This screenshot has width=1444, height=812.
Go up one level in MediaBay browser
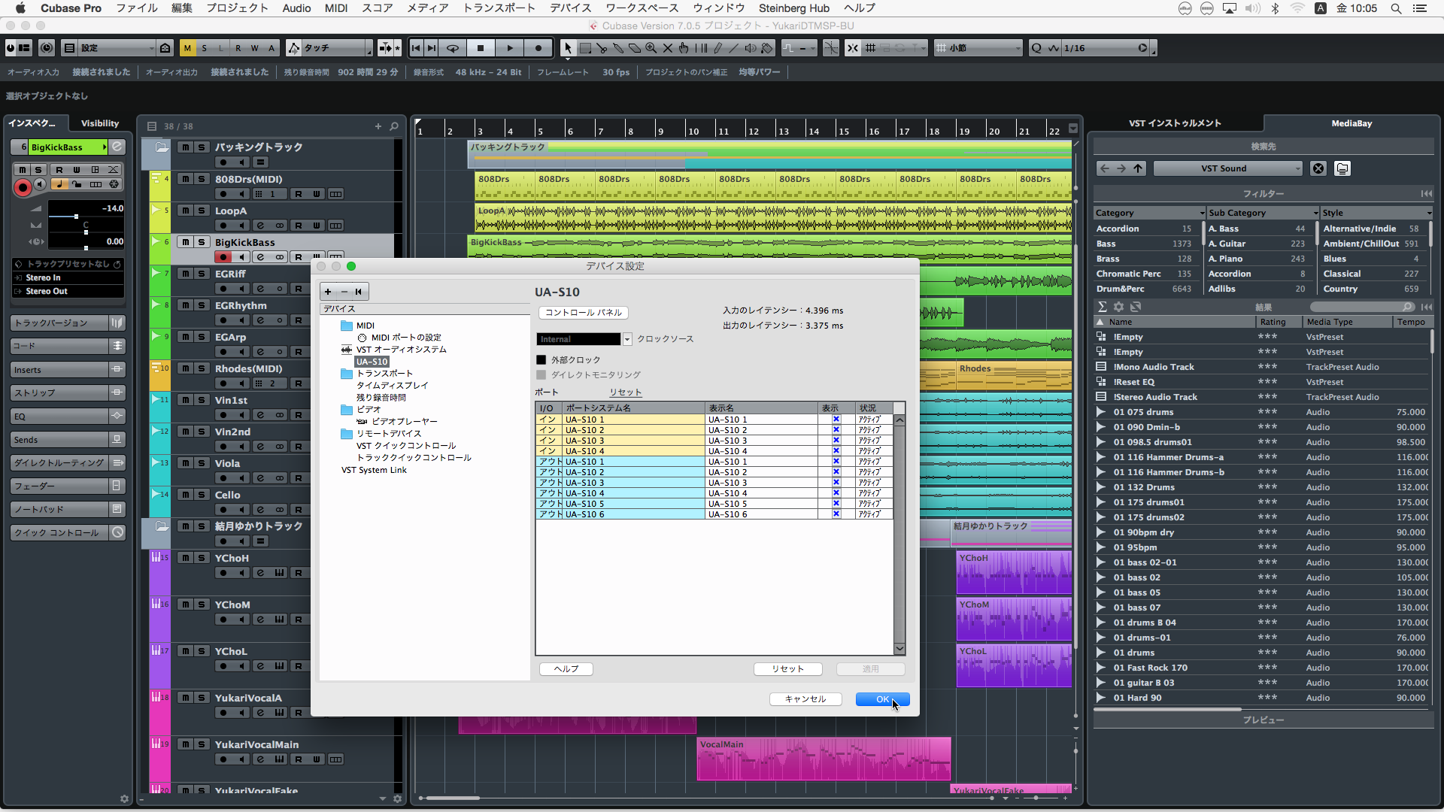click(x=1138, y=168)
